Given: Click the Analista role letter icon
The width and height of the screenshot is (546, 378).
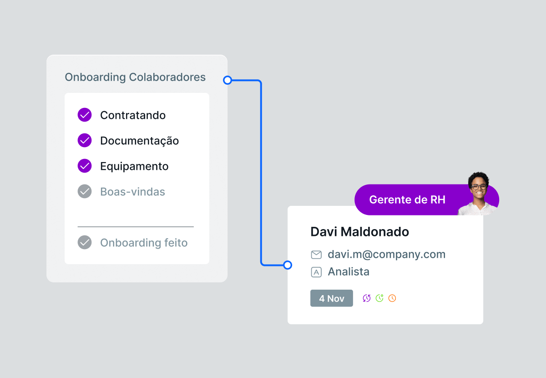Looking at the screenshot, I should 316,272.
